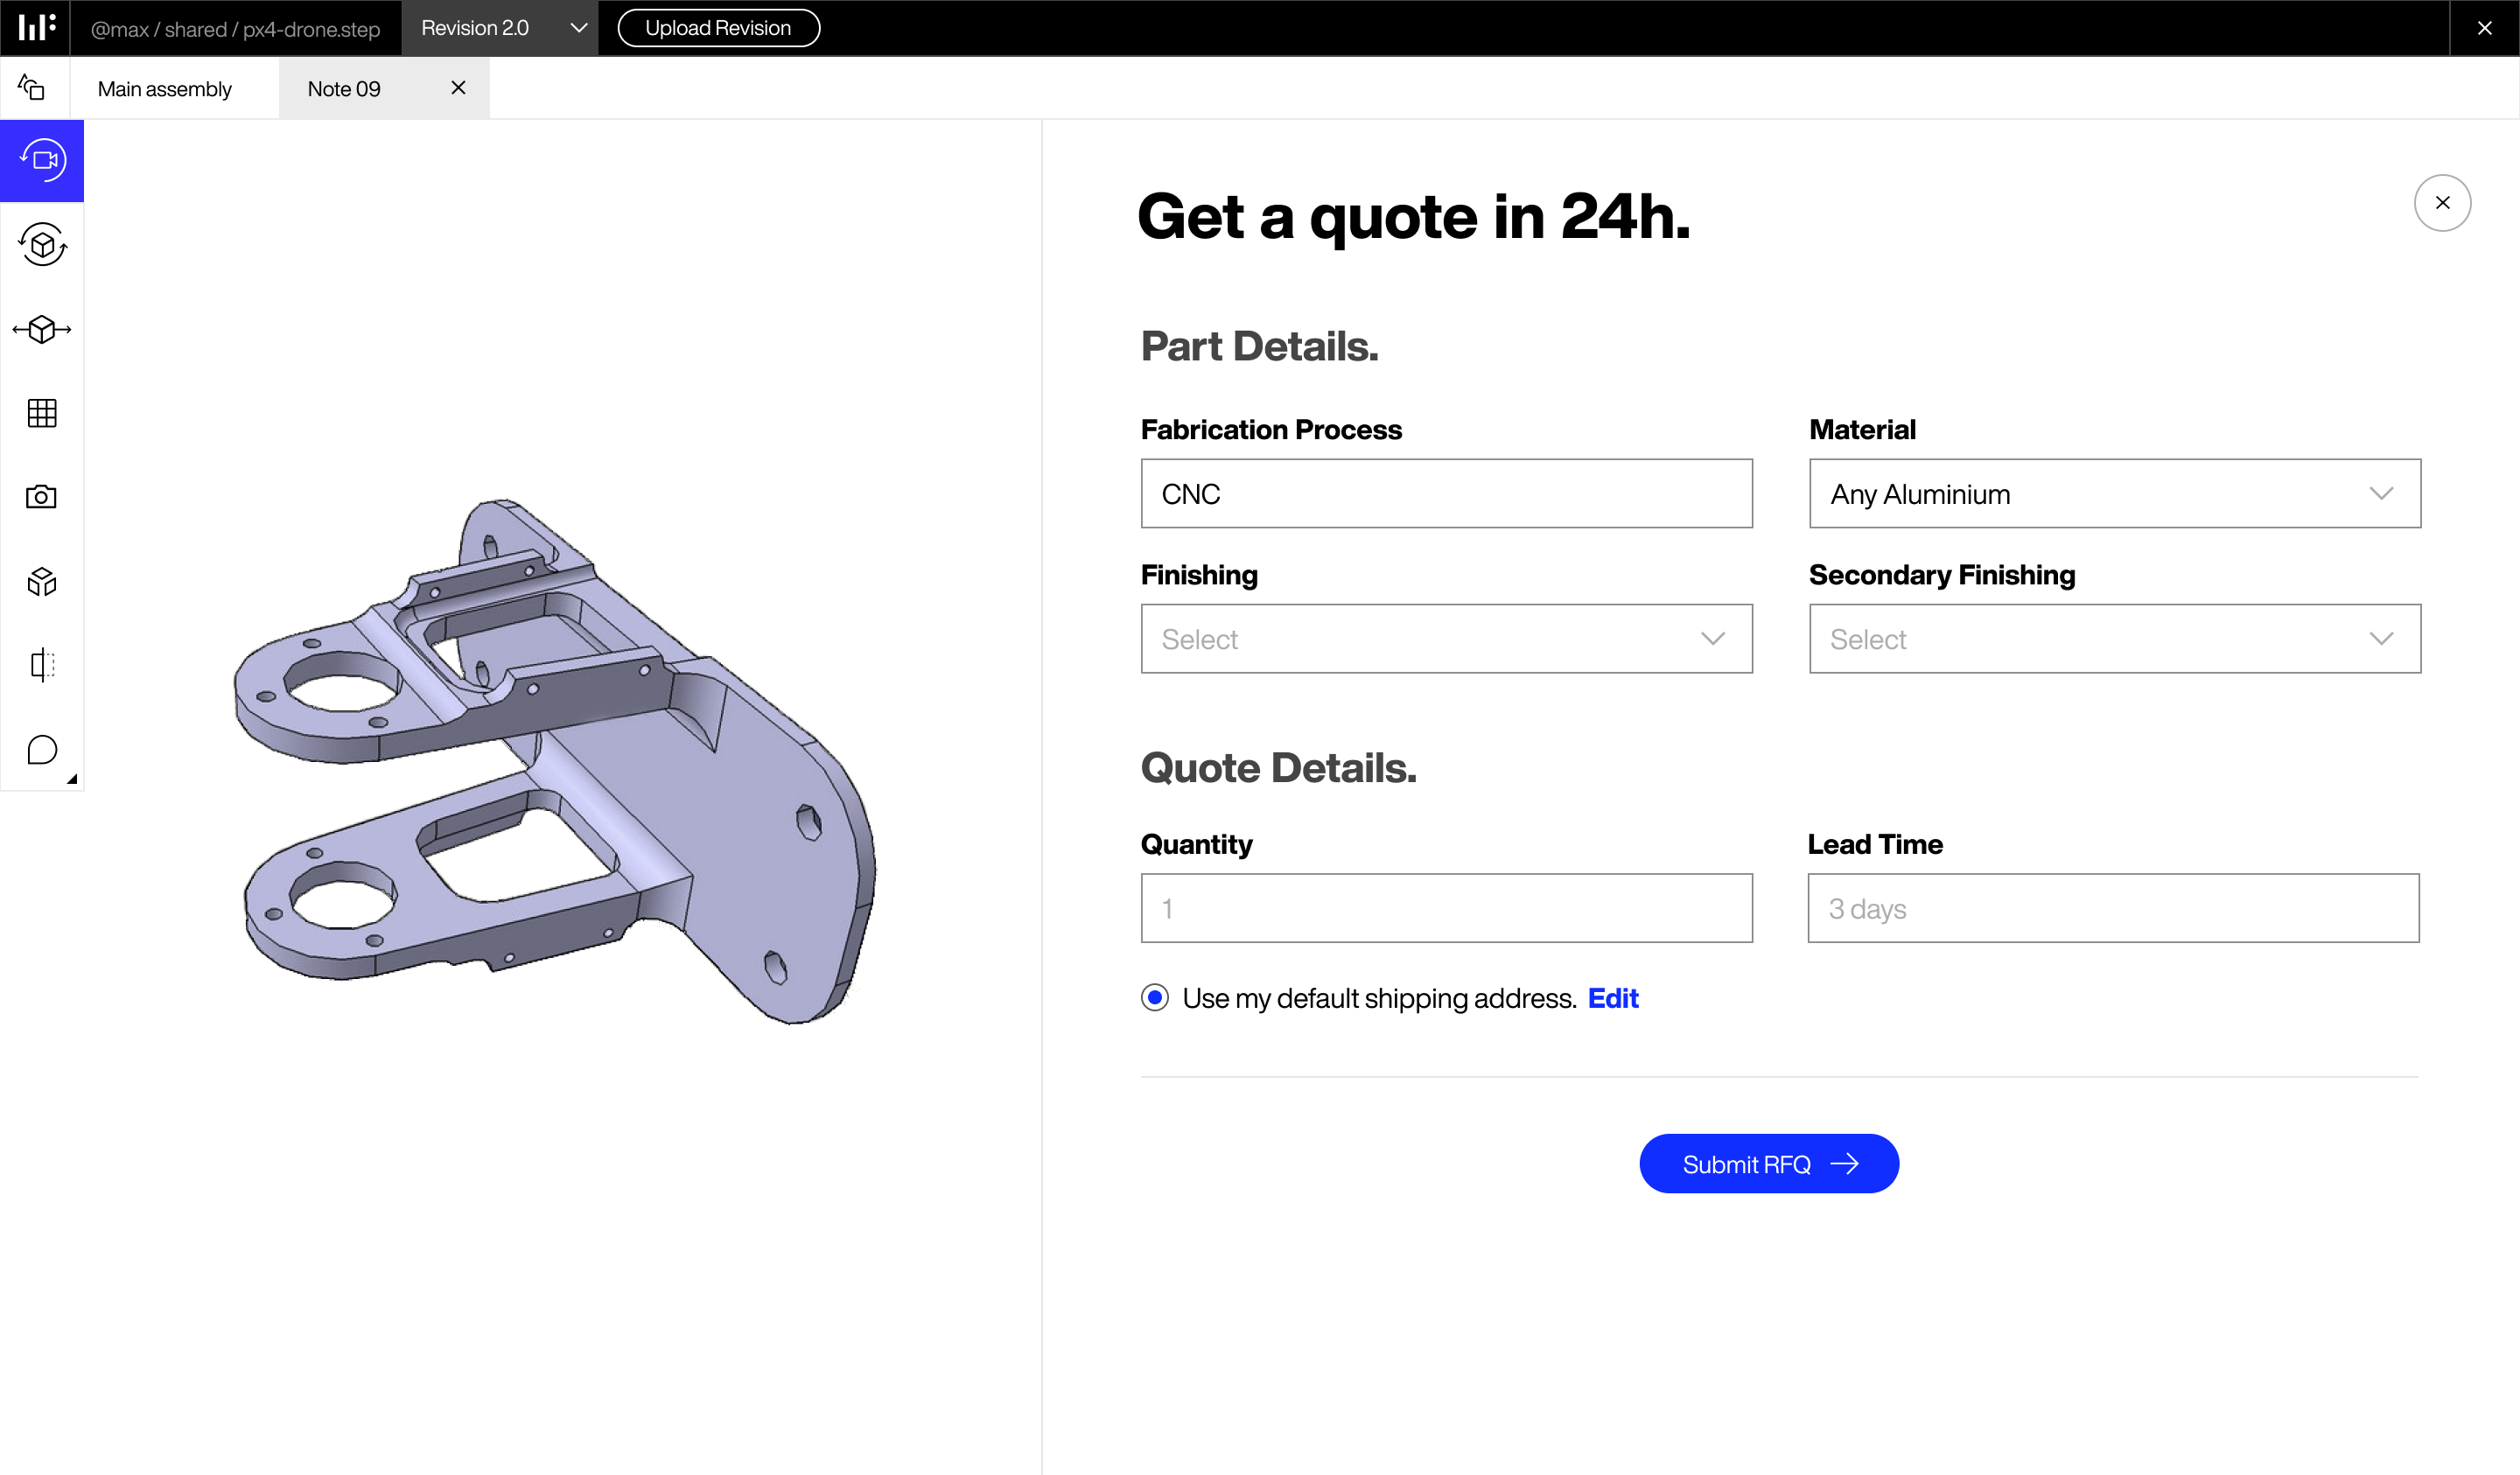The width and height of the screenshot is (2520, 1475).
Task: Open the Revision 2.0 dropdown
Action: pyautogui.click(x=500, y=28)
